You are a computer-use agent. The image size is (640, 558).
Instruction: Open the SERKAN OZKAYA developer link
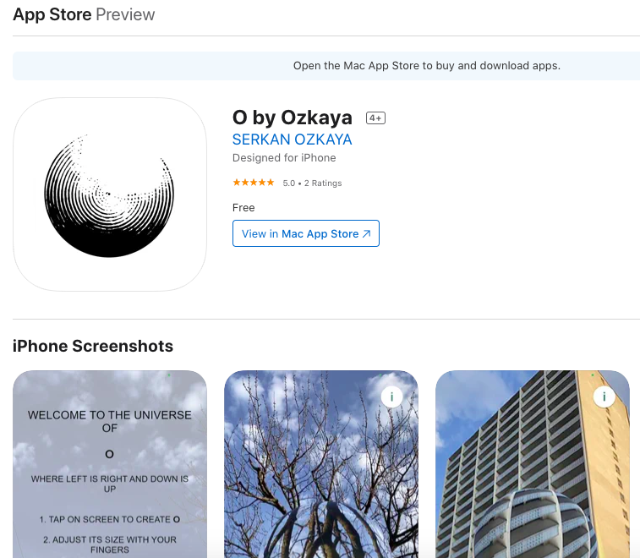pos(292,139)
